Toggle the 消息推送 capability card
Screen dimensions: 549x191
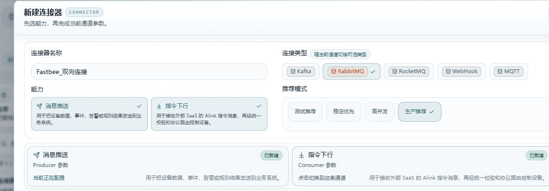(x=89, y=114)
